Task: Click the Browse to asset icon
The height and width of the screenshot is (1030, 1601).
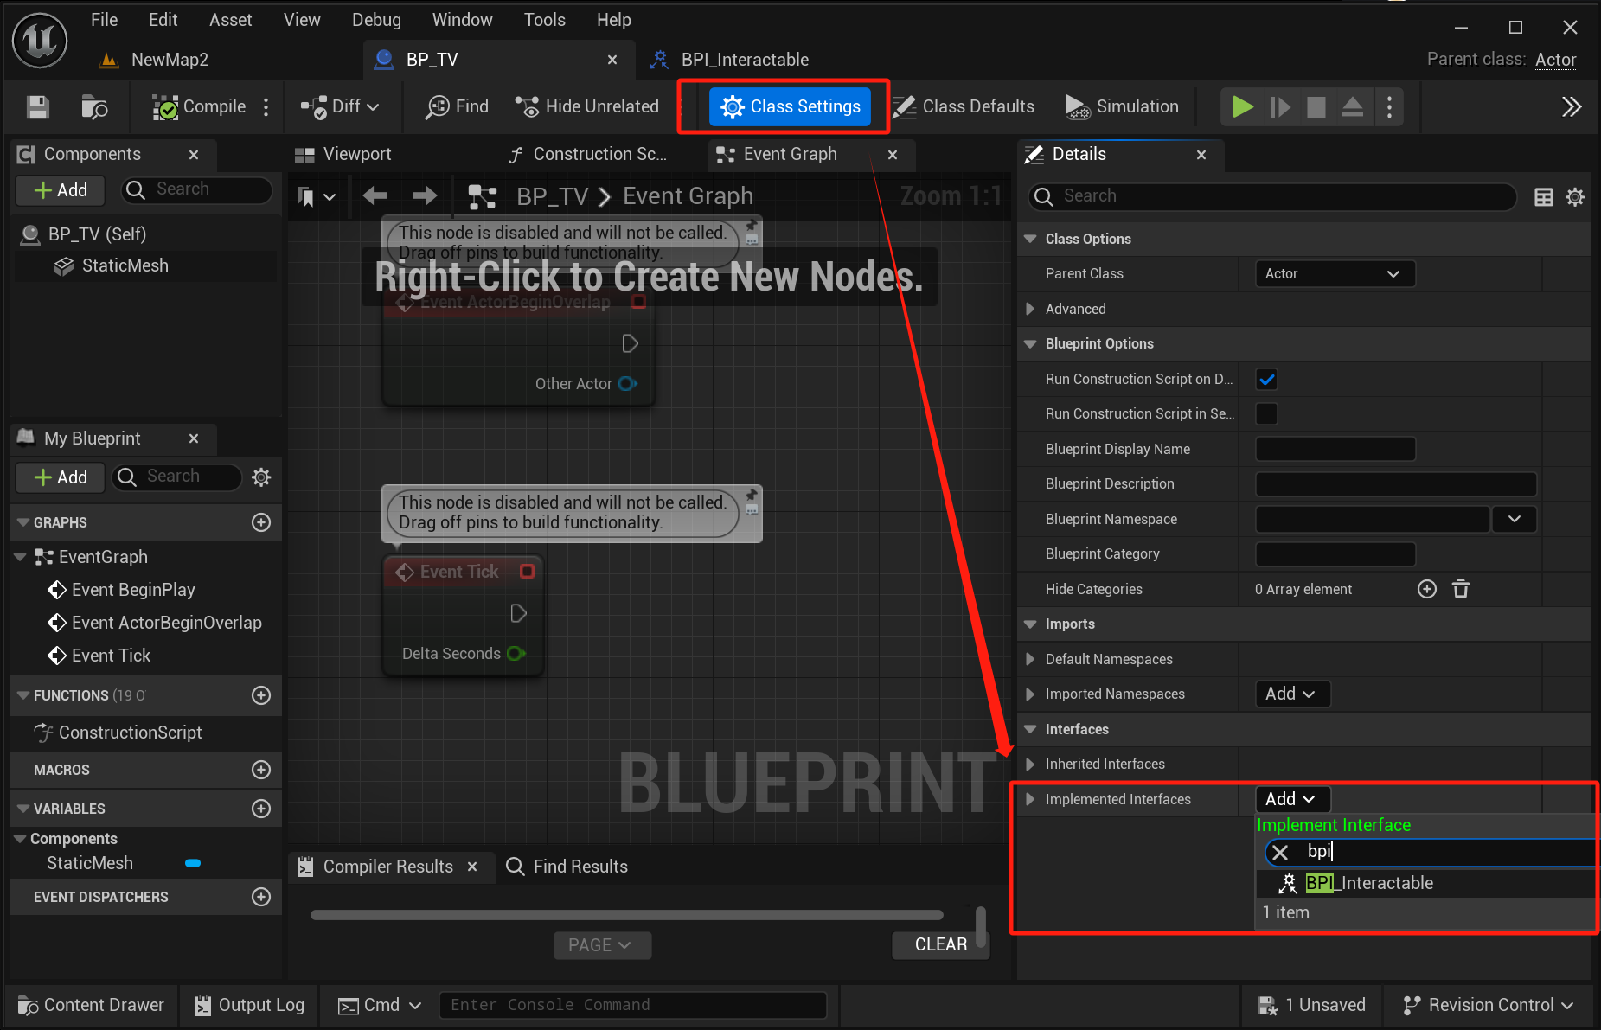Action: (93, 107)
